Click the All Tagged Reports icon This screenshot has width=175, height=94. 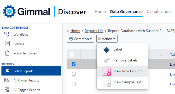coord(7,89)
